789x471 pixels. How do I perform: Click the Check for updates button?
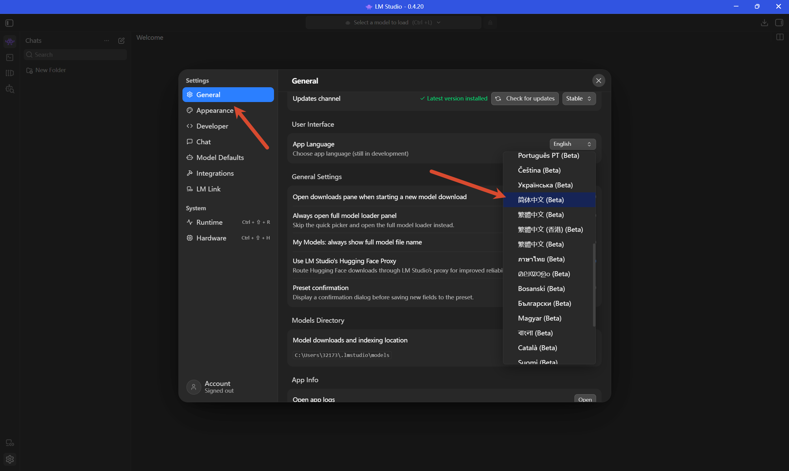point(525,99)
